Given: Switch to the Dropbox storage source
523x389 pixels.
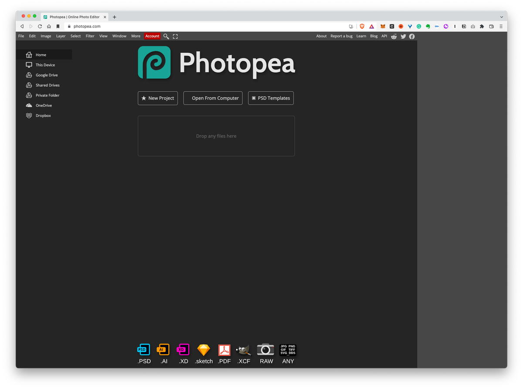Looking at the screenshot, I should pos(43,115).
